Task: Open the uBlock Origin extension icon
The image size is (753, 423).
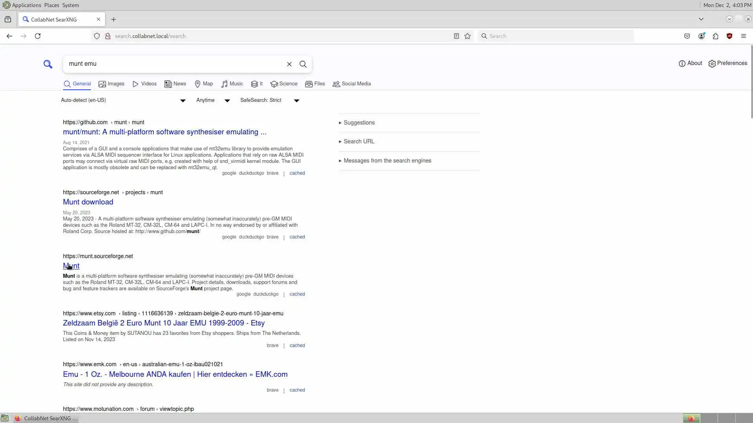Action: 729,36
